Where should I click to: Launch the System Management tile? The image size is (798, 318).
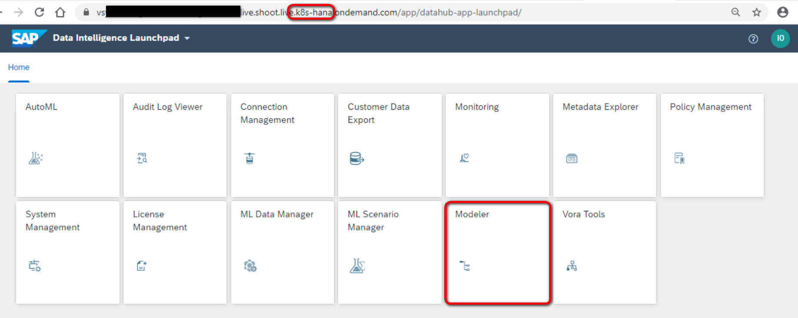67,252
